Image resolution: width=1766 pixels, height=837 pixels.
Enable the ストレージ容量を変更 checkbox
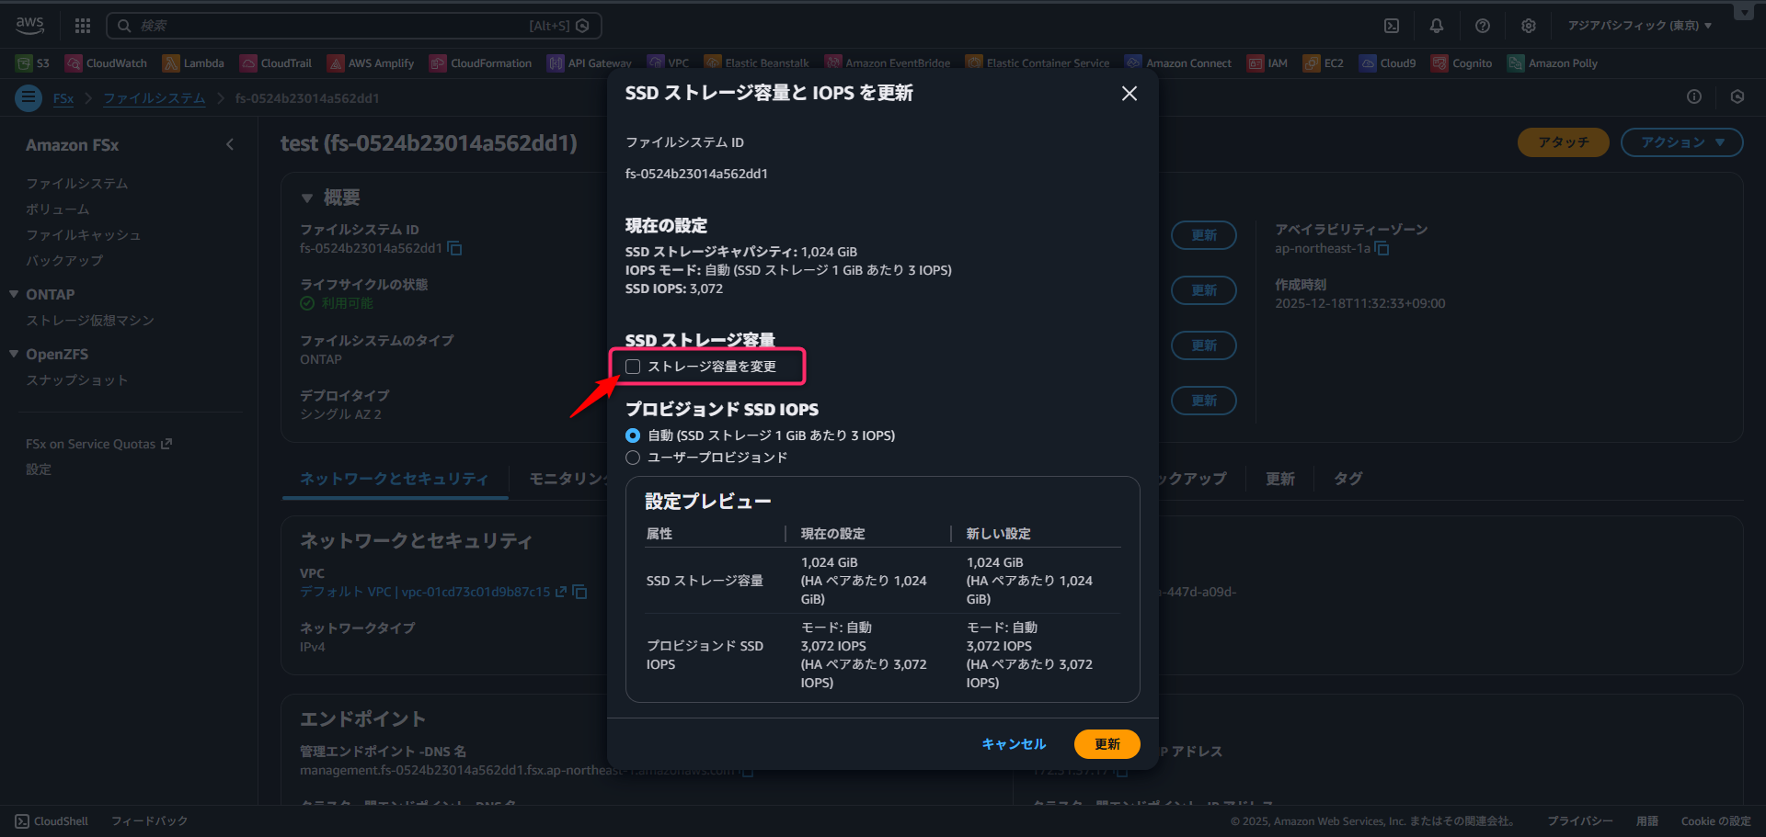(x=633, y=367)
